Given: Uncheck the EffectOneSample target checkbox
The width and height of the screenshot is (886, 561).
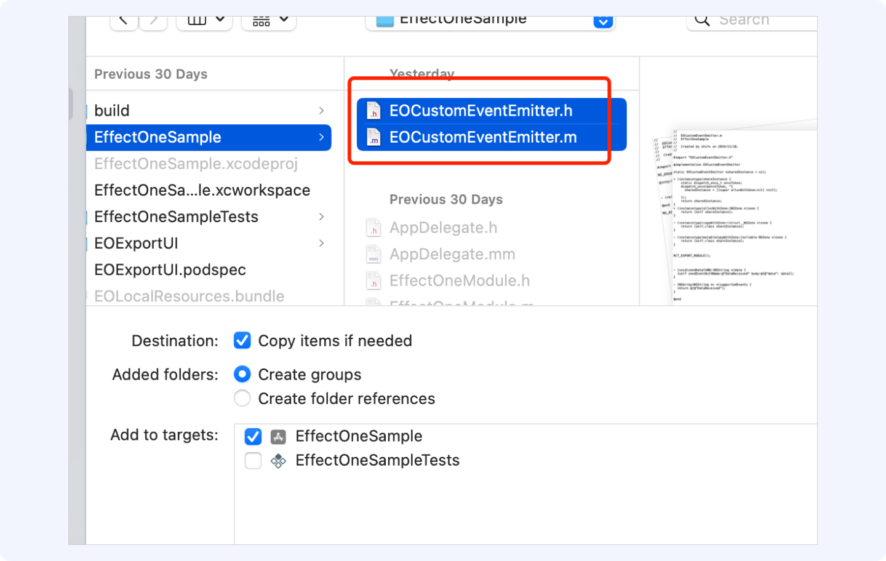Looking at the screenshot, I should [x=253, y=436].
